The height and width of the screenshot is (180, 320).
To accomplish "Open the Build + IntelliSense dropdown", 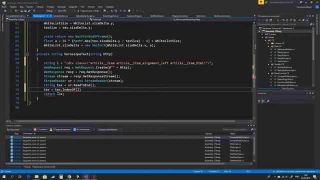I will 109,129.
